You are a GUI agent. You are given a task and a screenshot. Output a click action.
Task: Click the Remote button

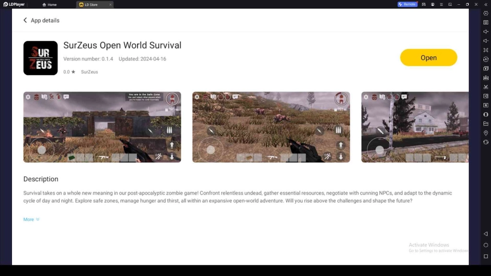point(407,4)
